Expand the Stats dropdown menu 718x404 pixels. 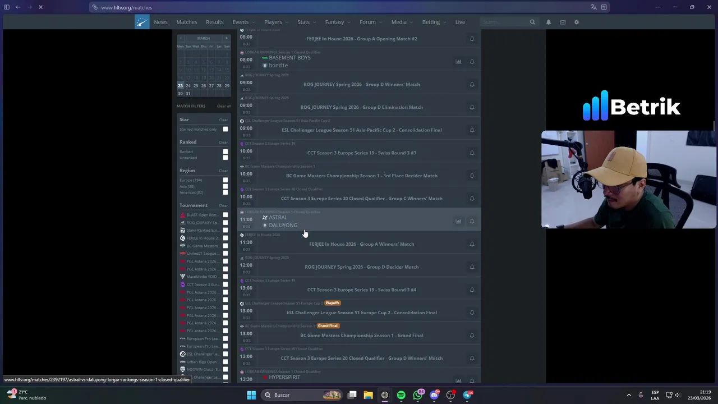pos(307,22)
